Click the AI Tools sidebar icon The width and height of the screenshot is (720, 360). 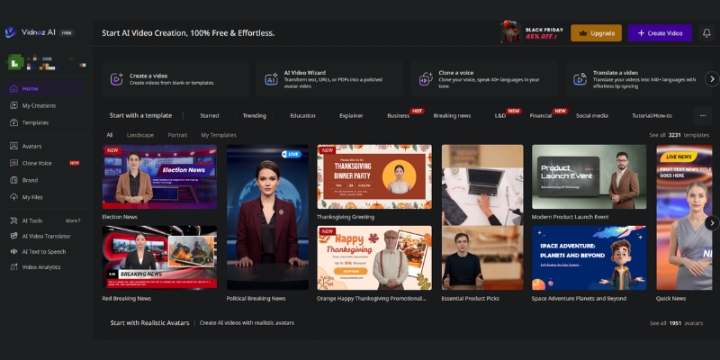point(13,220)
